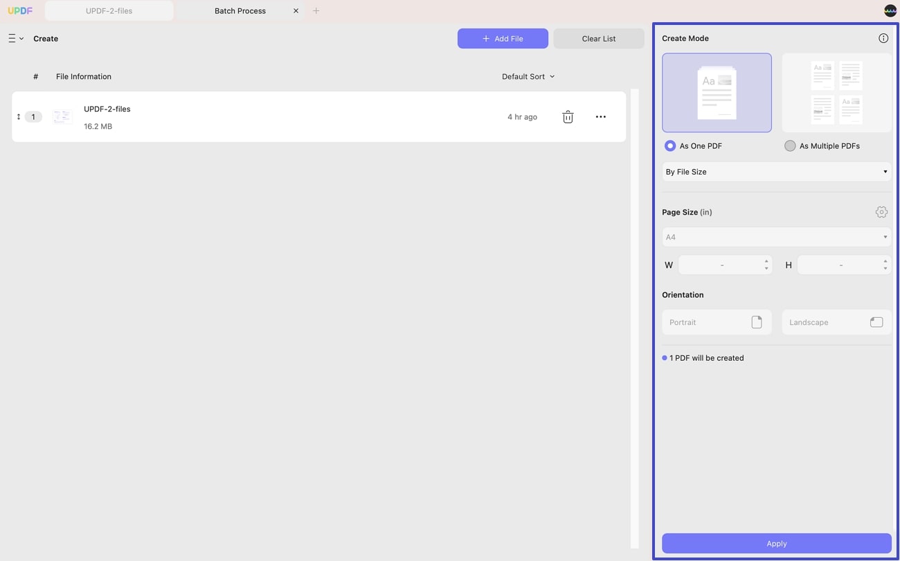Select Landscape orientation
The height and width of the screenshot is (561, 900).
click(837, 322)
